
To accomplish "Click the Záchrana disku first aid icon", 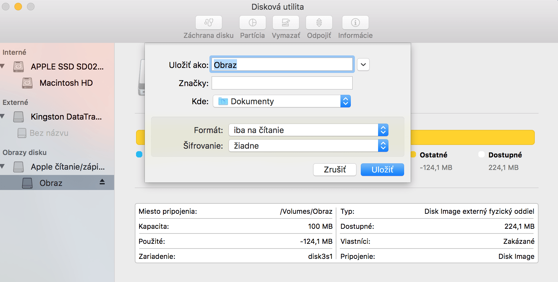I will tap(208, 23).
